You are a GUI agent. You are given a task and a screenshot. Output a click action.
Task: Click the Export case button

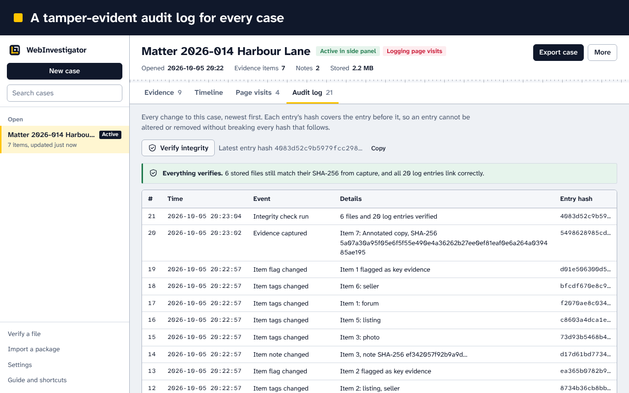pos(558,53)
